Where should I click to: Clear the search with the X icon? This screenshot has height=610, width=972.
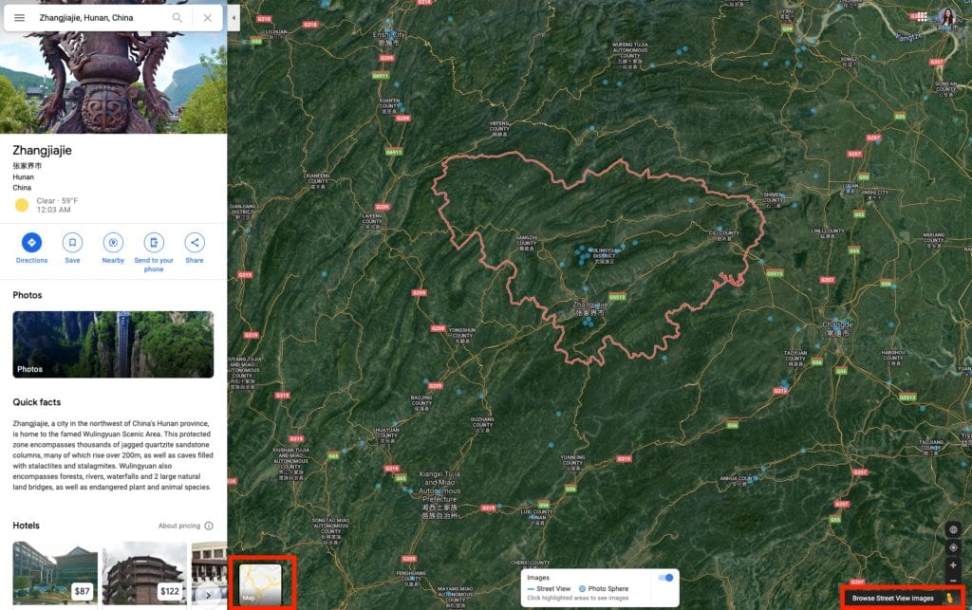point(208,18)
